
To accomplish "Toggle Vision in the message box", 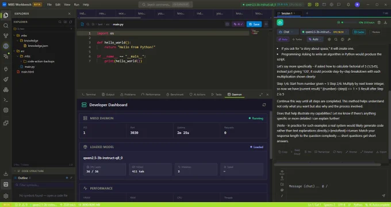I will pos(282,172).
